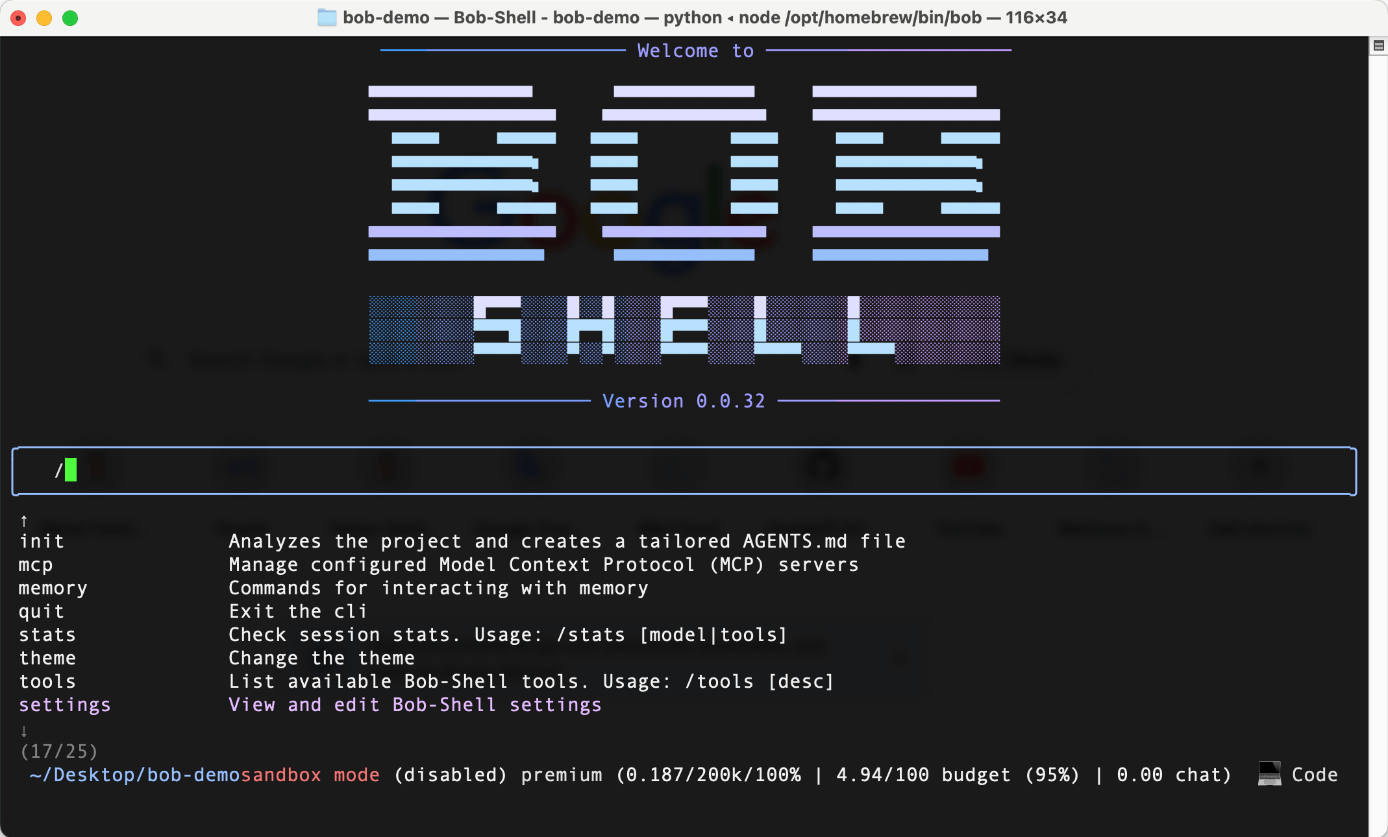Click the up arrow above command list

coord(24,520)
